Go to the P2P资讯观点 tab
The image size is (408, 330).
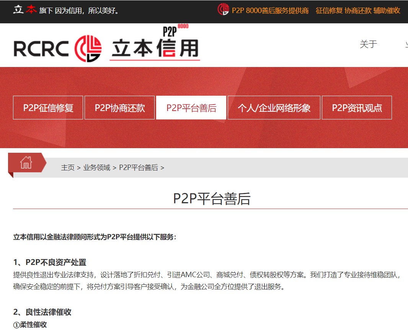click(357, 108)
